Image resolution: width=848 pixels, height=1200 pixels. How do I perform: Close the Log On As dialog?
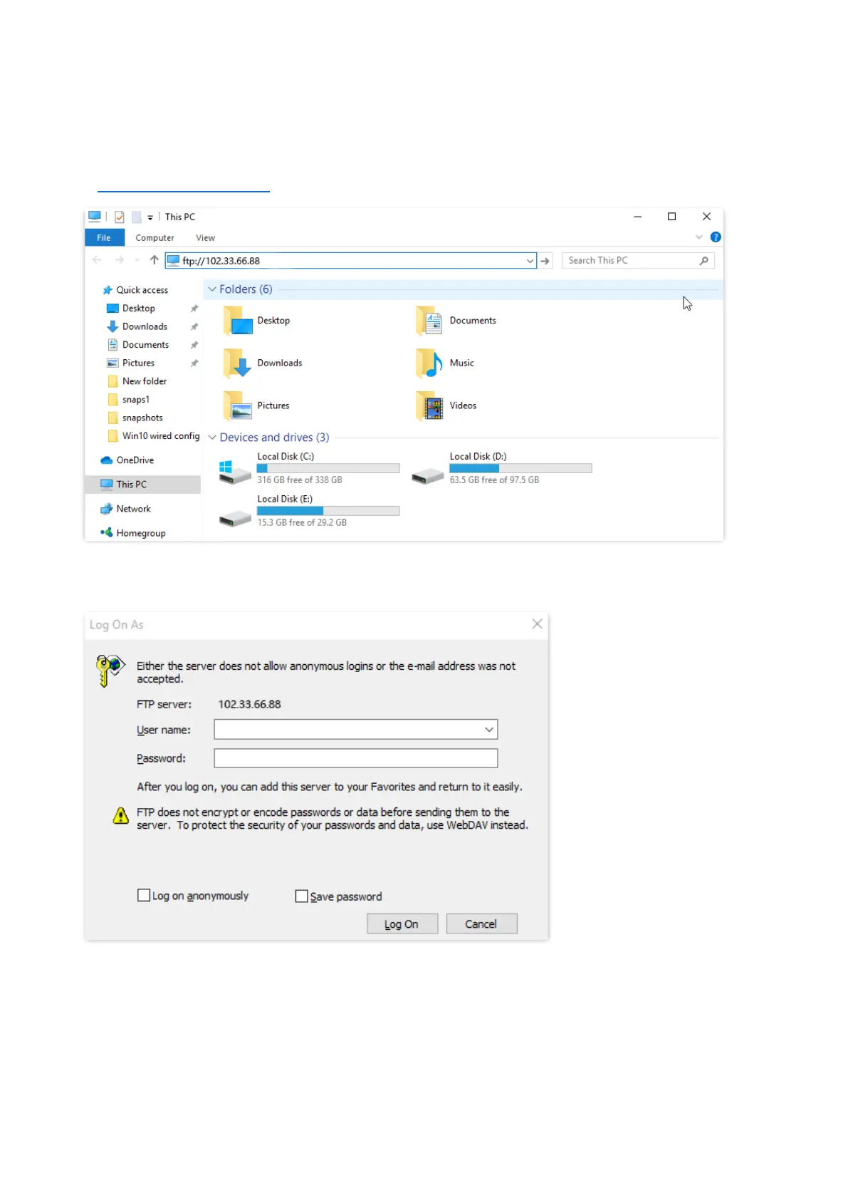(538, 624)
